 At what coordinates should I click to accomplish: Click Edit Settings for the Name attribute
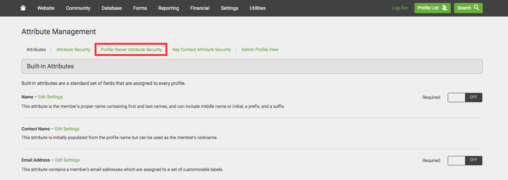[x=50, y=97]
